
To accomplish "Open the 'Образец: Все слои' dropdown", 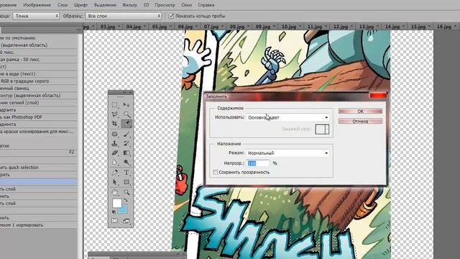I will [124, 16].
